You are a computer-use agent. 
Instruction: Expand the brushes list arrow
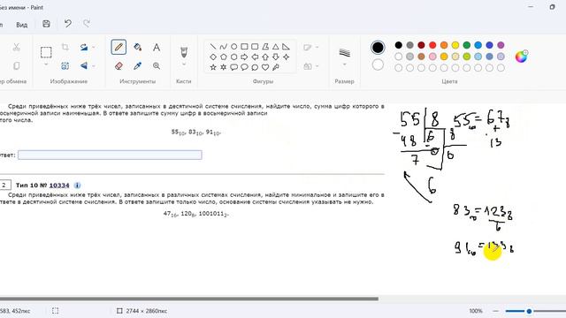click(184, 64)
